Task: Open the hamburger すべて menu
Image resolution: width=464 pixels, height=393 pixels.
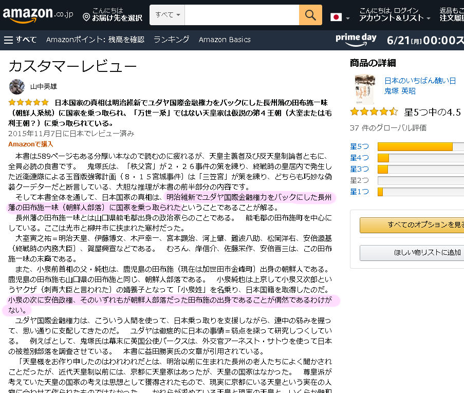Action: 20,40
